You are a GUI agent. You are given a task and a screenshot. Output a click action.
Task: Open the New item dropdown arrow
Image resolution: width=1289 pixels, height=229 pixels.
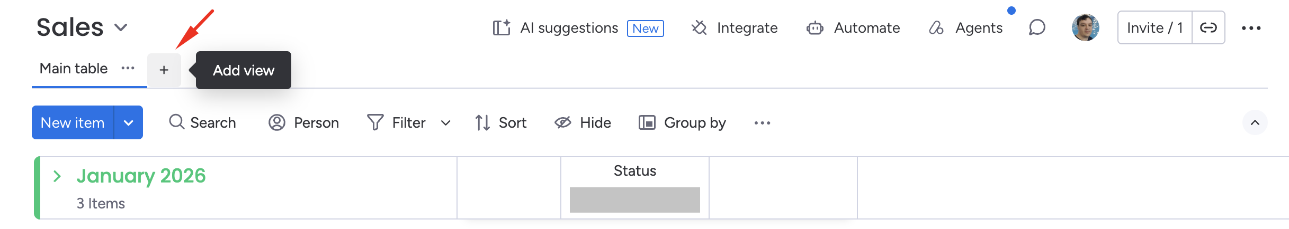(x=129, y=122)
